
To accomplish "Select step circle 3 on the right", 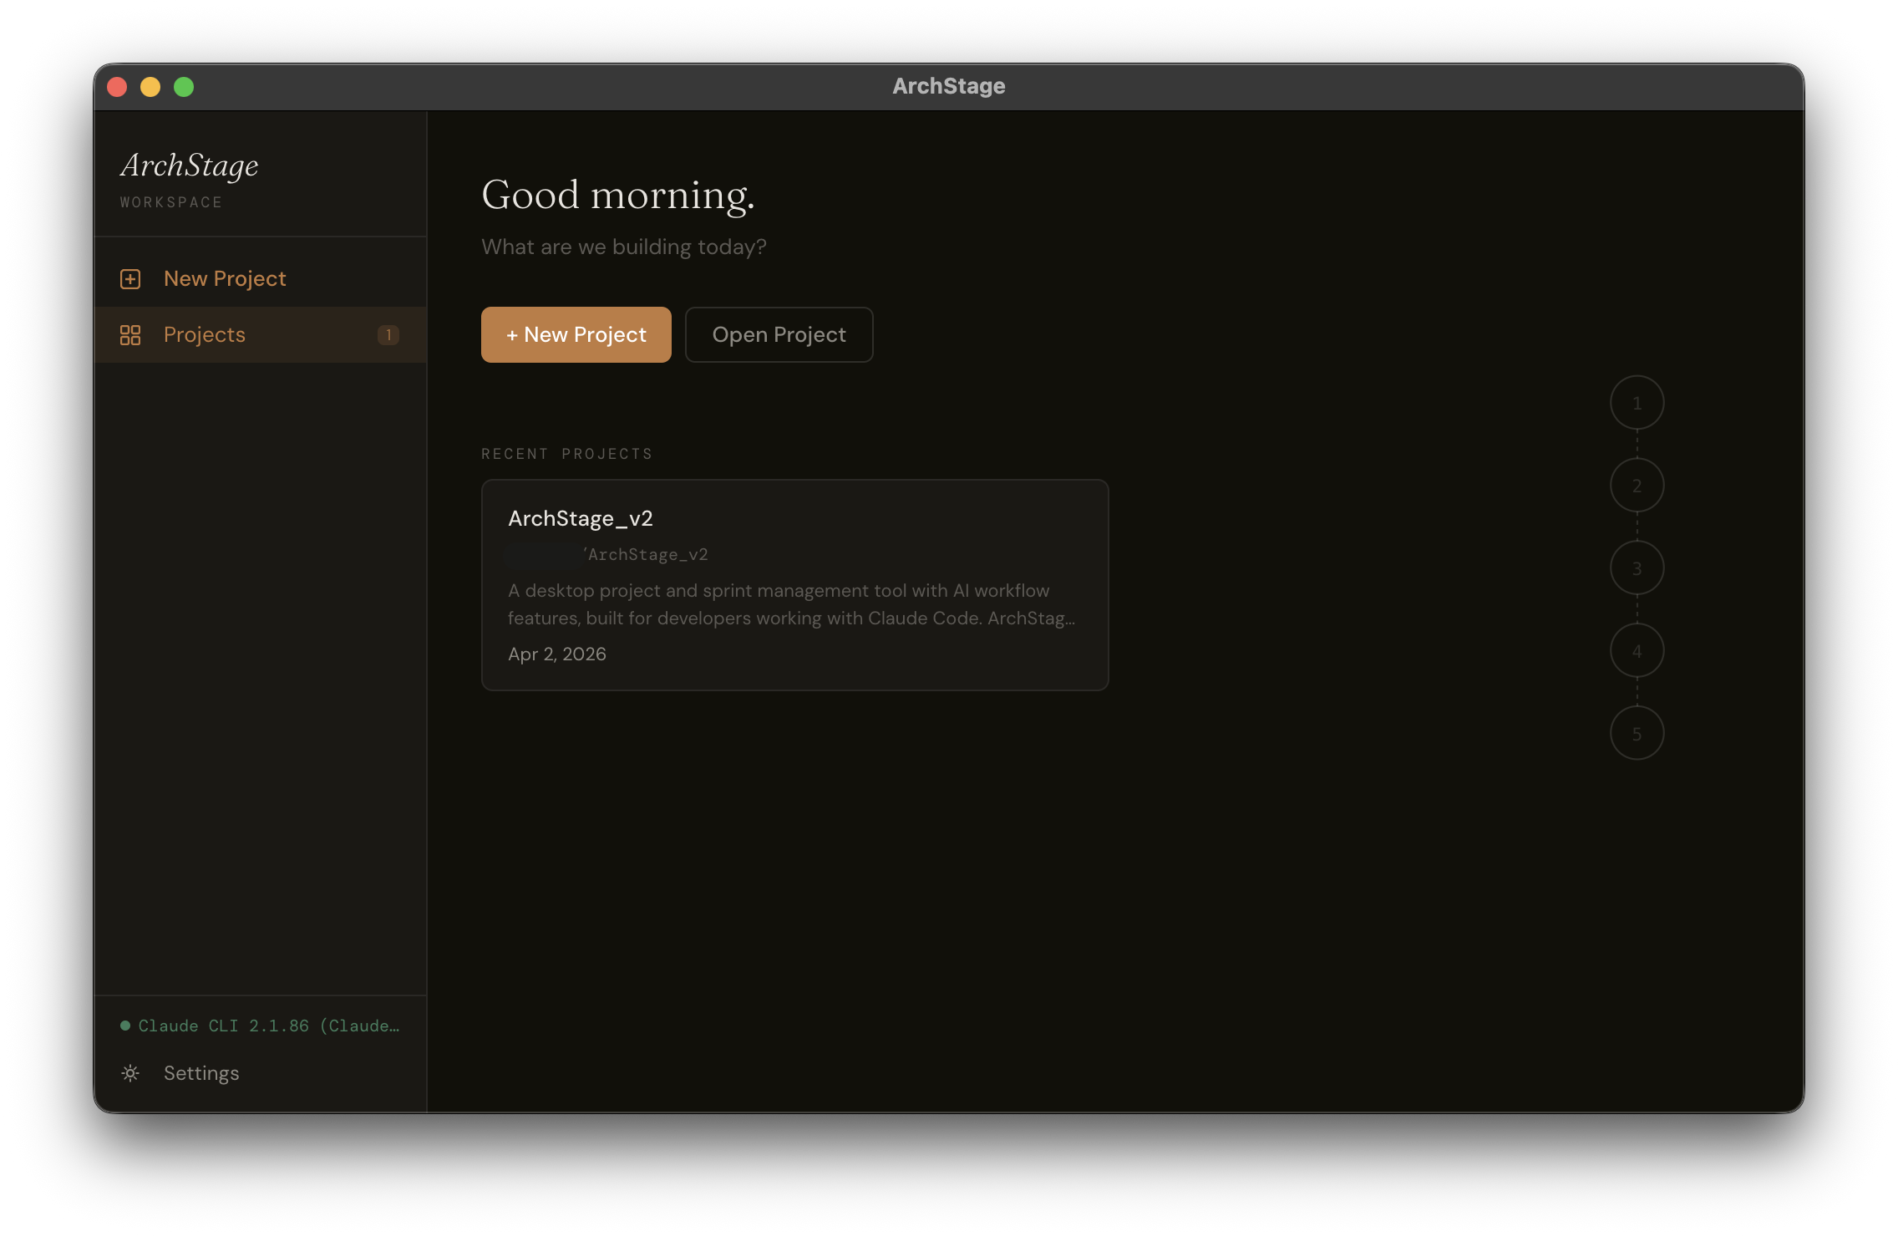I will coord(1637,568).
